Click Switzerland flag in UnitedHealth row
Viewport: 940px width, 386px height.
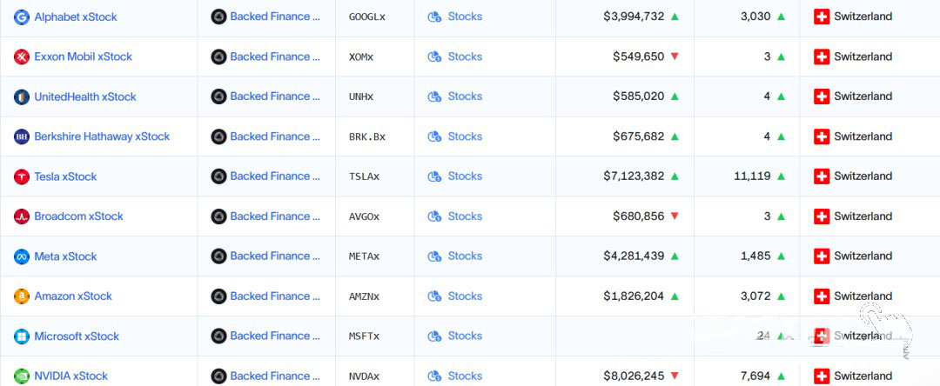pyautogui.click(x=822, y=96)
